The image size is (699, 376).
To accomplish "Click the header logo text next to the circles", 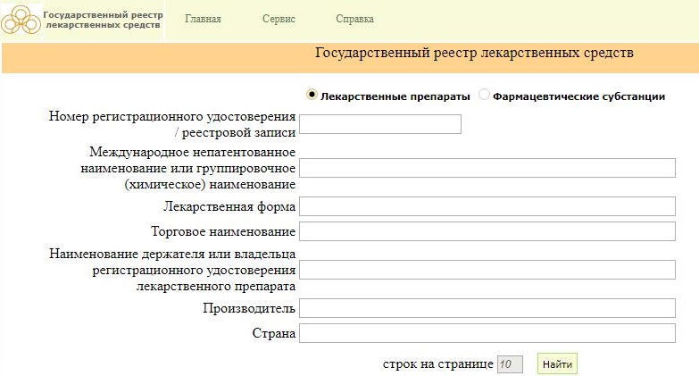I will 104,20.
